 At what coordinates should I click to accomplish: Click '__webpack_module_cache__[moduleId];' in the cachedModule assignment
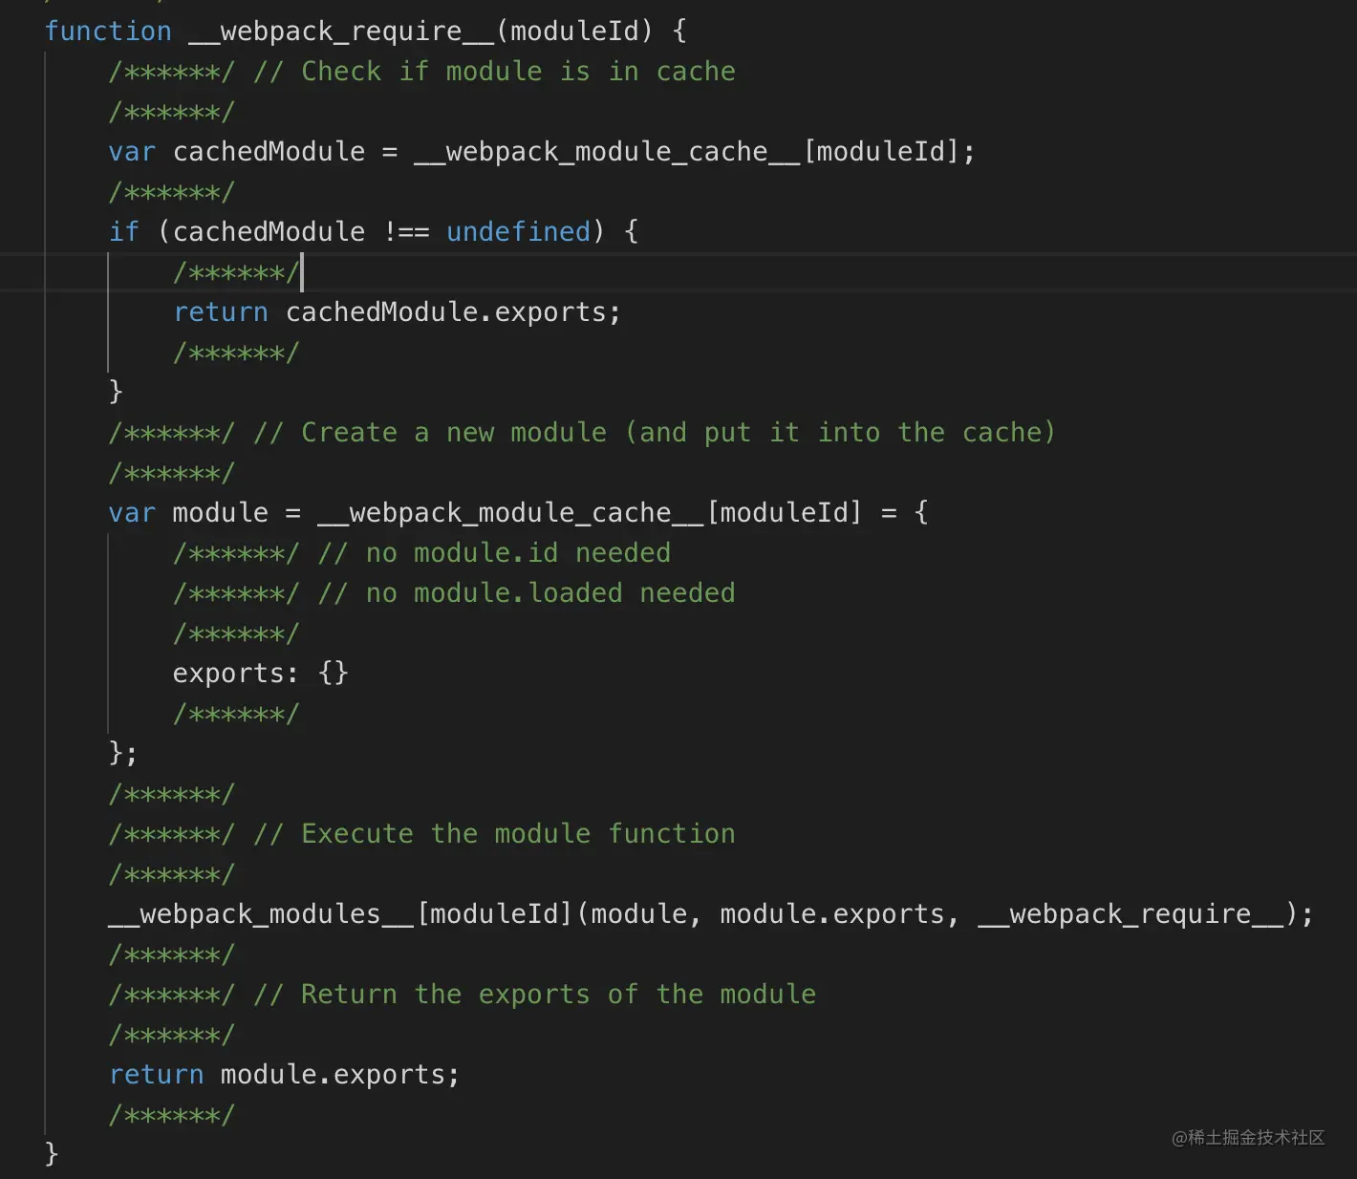tap(695, 152)
